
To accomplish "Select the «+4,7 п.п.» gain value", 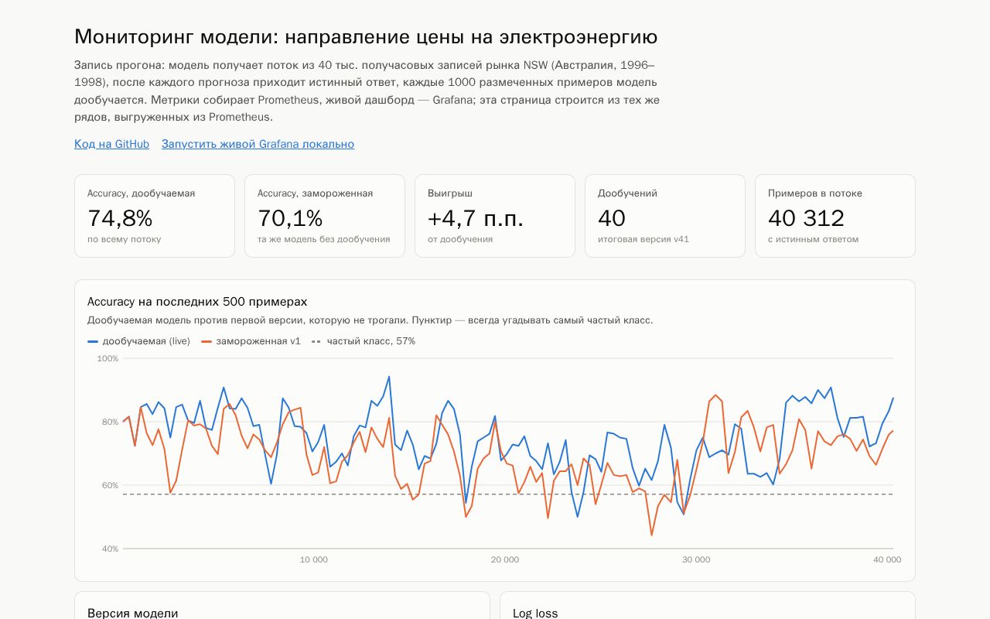I will 476,218.
